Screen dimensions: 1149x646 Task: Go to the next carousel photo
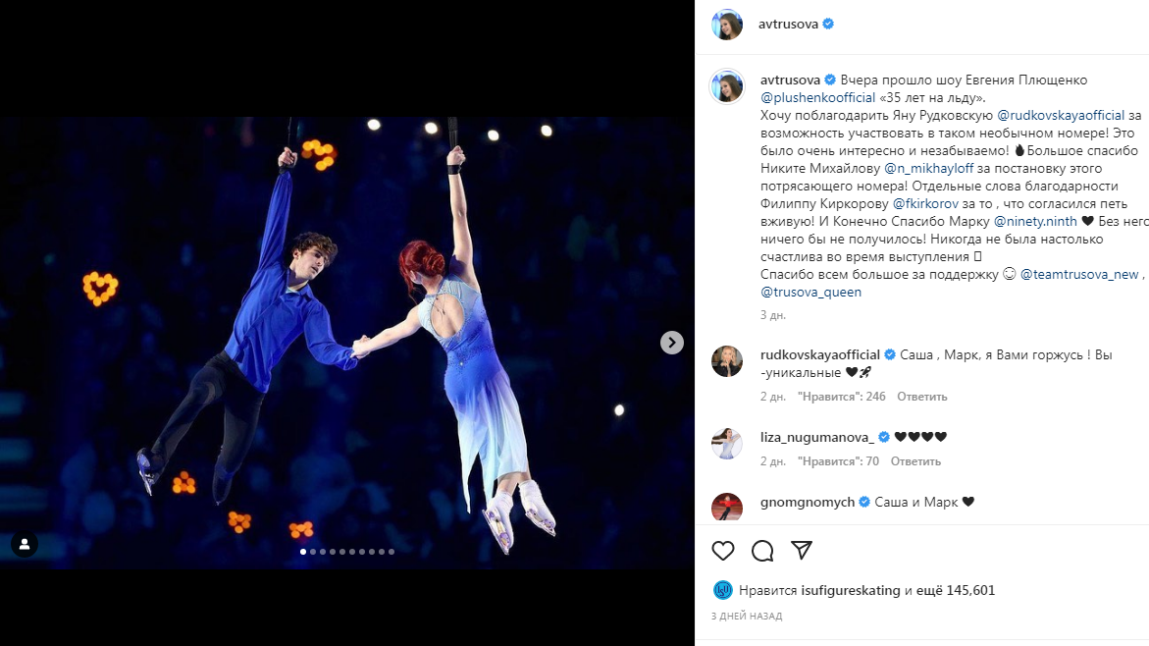pyautogui.click(x=672, y=343)
